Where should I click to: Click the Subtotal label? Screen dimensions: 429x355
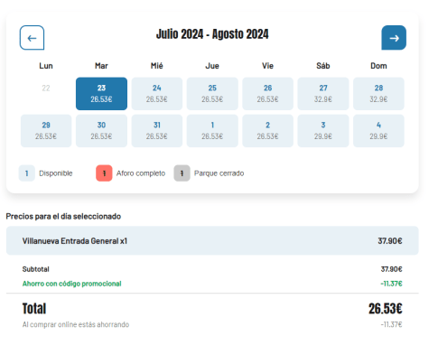tap(36, 269)
